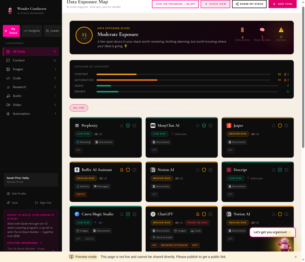Image resolution: width=305 pixels, height=262 pixels.
Task: Filter tools by Medium Risk (8)
Action: [160, 108]
